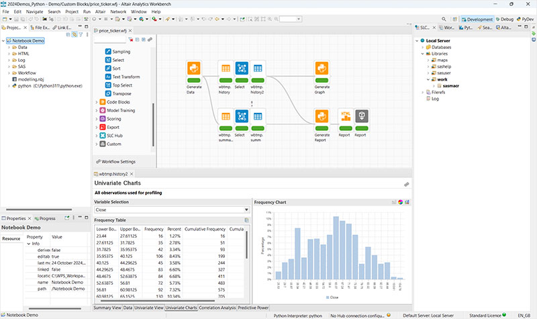This screenshot has width=537, height=319.
Task: Expand the Databases node under Local Server
Action: (424, 48)
